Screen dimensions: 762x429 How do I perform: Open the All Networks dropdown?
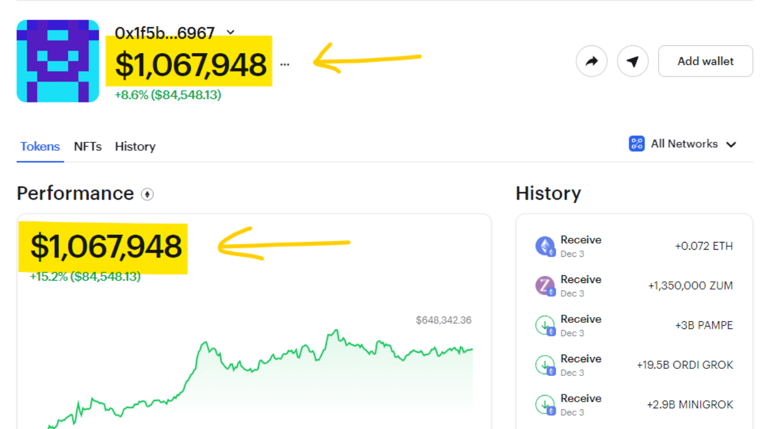coord(683,144)
